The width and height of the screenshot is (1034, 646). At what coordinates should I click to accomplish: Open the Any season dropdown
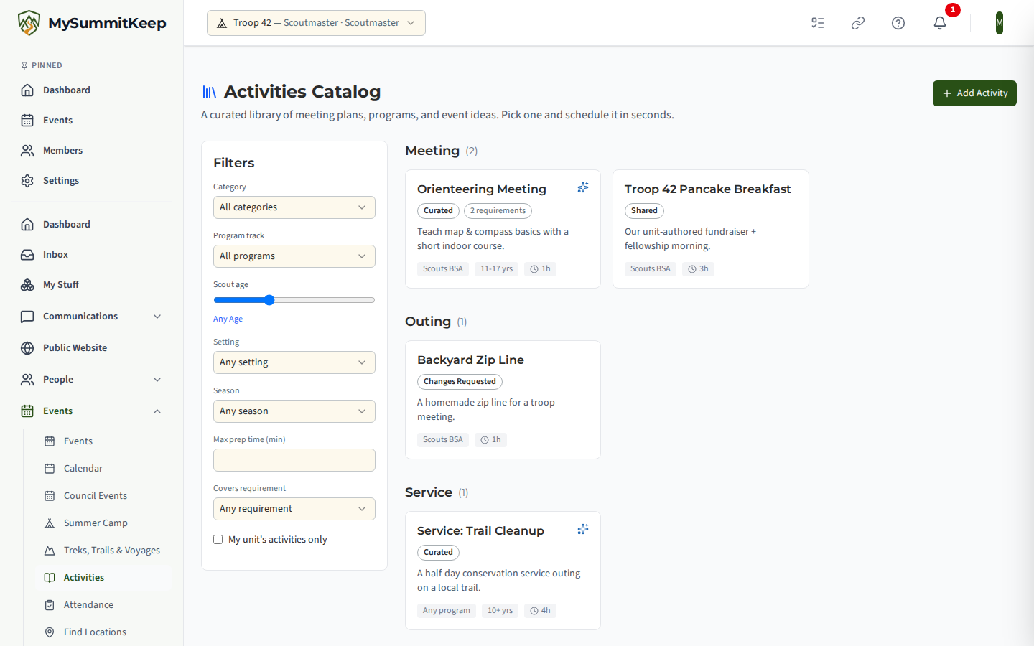294,411
